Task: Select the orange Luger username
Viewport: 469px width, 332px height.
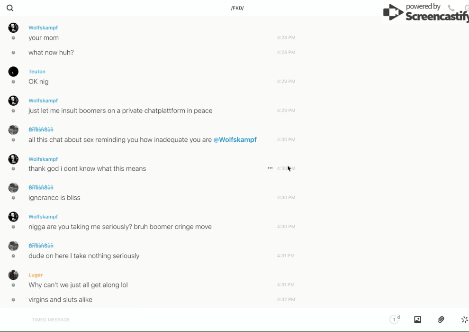Action: (x=36, y=275)
